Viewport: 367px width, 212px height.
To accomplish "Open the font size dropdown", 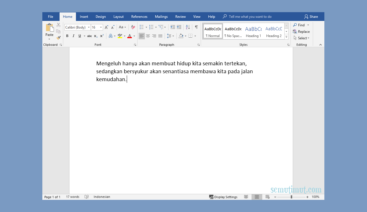I will pyautogui.click(x=101, y=27).
